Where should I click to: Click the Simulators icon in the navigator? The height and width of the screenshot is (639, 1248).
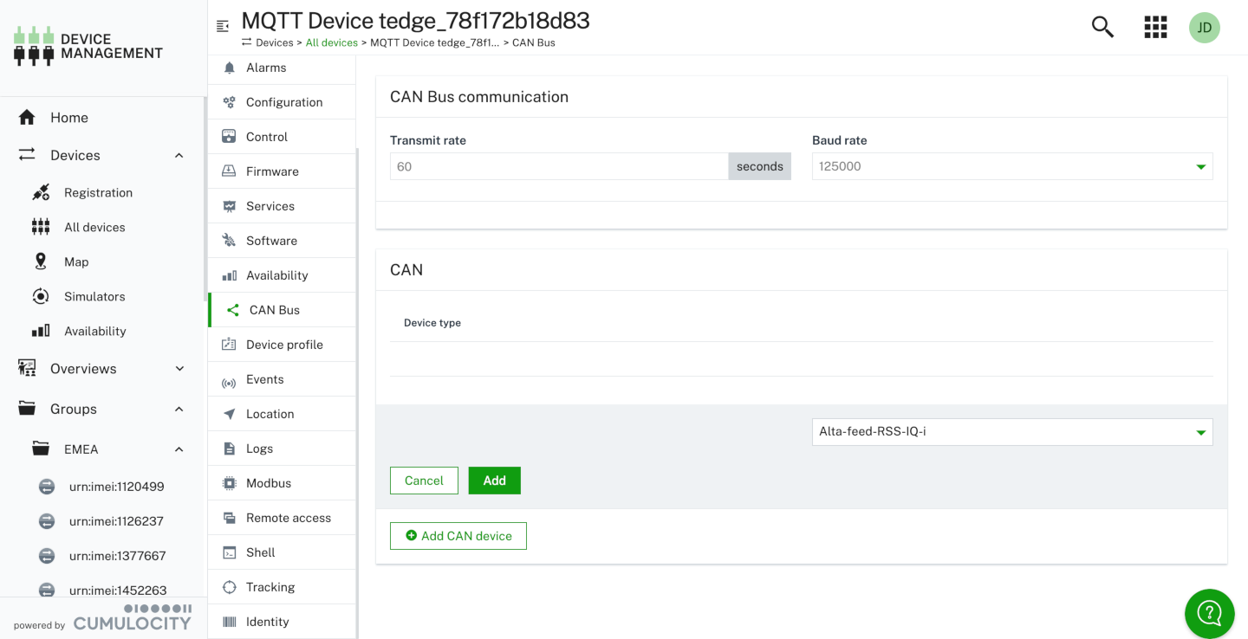point(41,296)
